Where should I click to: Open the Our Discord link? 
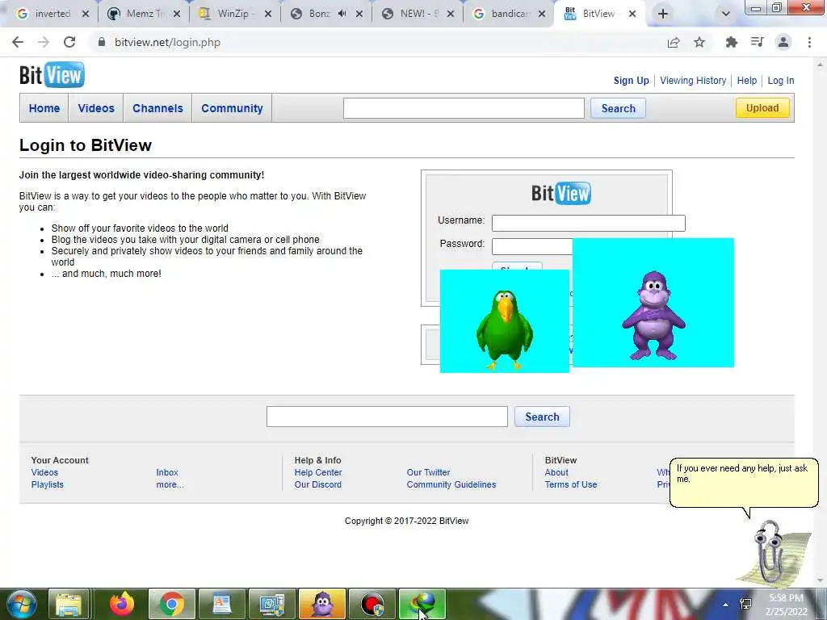coord(318,484)
